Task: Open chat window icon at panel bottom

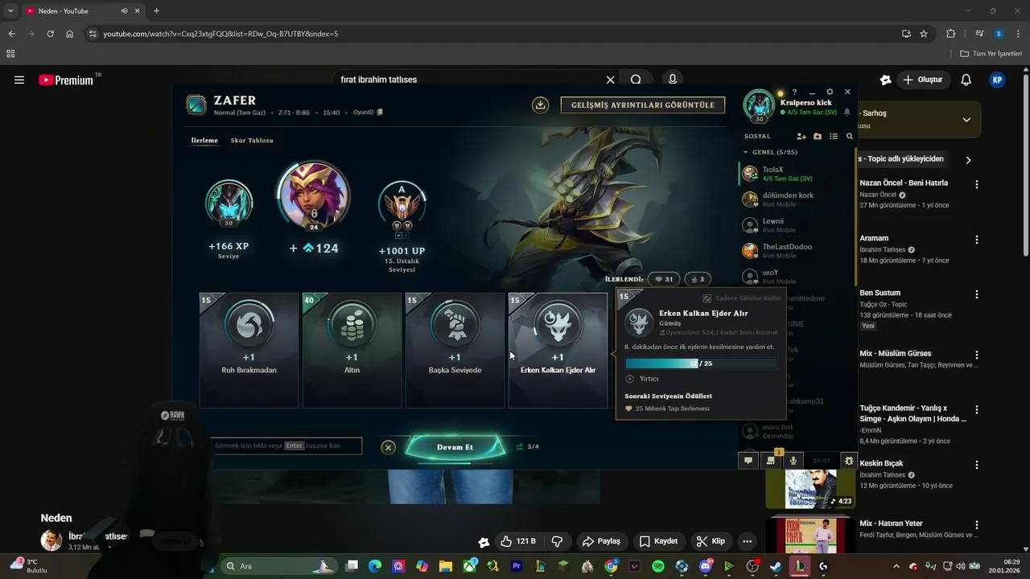Action: pos(748,461)
